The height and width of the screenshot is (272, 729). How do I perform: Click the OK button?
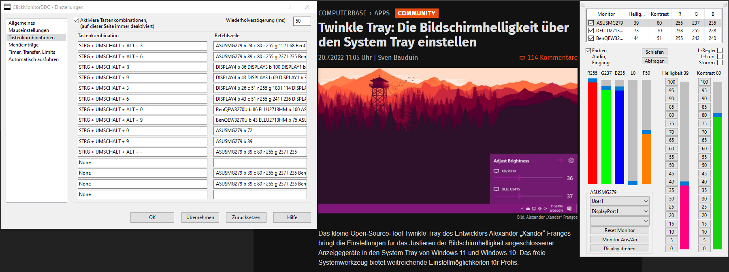pyautogui.click(x=152, y=217)
